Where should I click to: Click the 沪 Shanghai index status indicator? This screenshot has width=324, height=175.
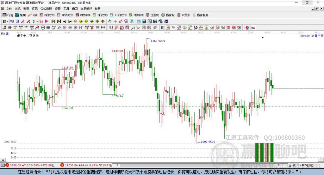pyautogui.click(x=7, y=165)
